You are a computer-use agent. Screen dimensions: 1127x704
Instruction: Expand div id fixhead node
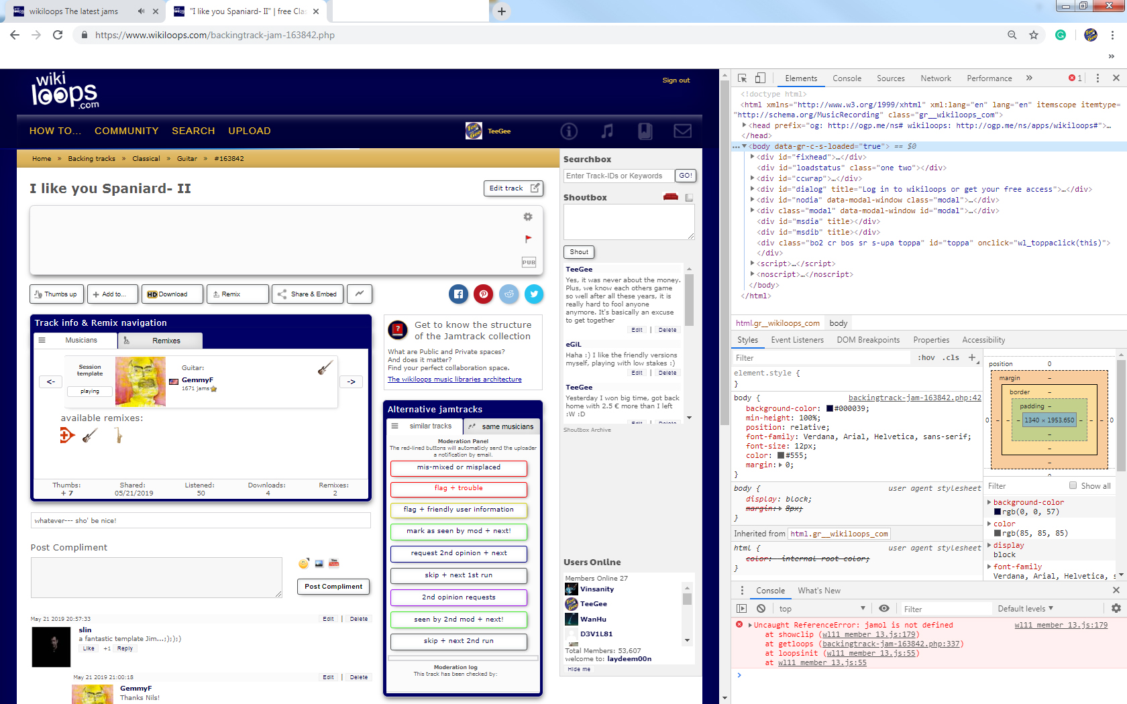click(x=752, y=157)
